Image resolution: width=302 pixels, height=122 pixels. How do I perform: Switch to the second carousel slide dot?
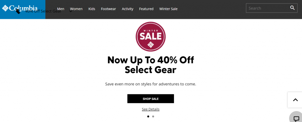coord(153,116)
